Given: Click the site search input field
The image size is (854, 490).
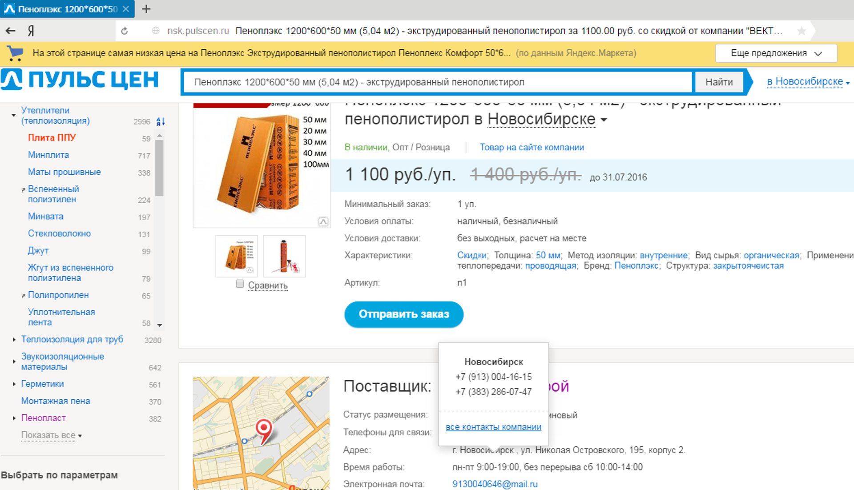Looking at the screenshot, I should click(x=438, y=82).
